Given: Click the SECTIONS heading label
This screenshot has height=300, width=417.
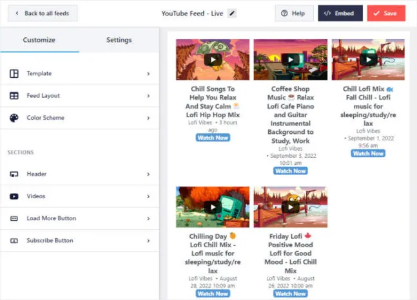Looking at the screenshot, I should [x=21, y=153].
